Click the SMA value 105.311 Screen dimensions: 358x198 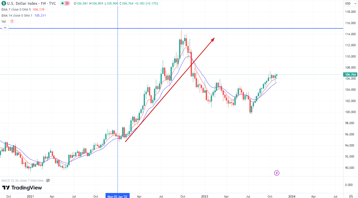click(40, 15)
